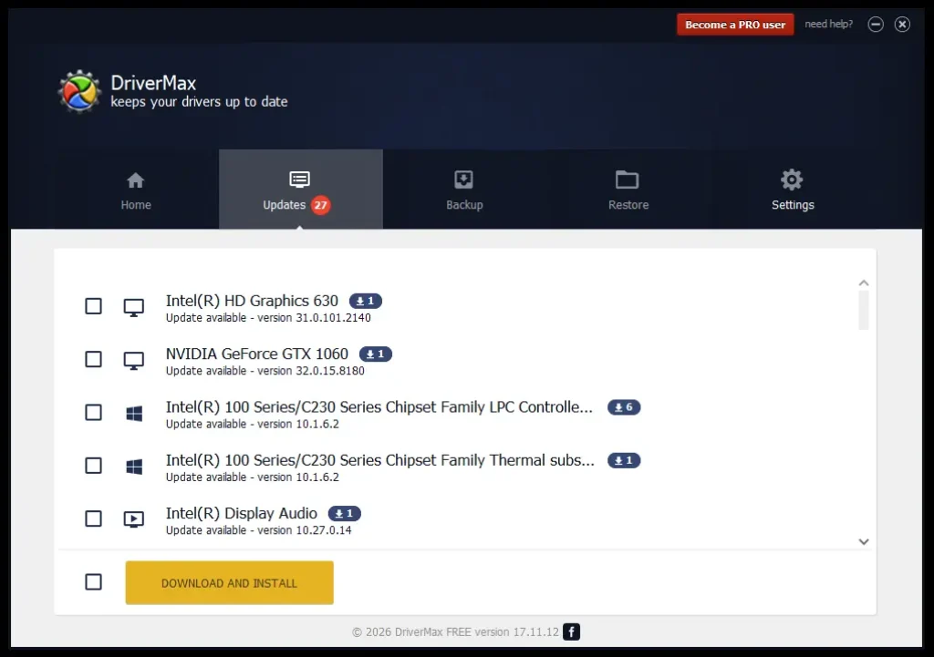Open the Facebook icon in the footer
934x657 pixels.
(x=571, y=632)
